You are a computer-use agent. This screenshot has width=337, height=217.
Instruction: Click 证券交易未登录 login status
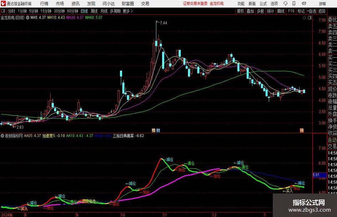pyautogui.click(x=195, y=4)
